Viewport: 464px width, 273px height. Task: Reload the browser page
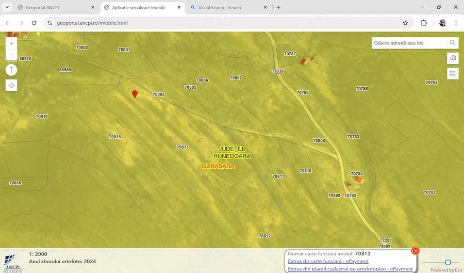34,23
